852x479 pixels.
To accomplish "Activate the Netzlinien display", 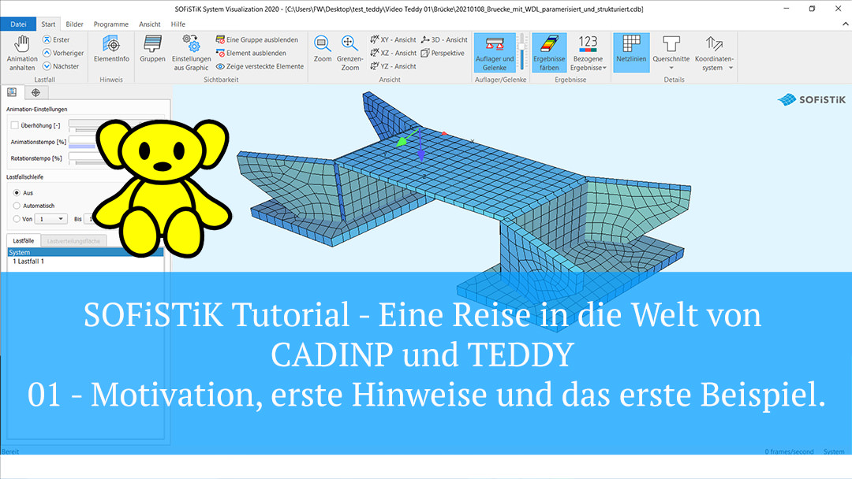I will click(x=631, y=53).
